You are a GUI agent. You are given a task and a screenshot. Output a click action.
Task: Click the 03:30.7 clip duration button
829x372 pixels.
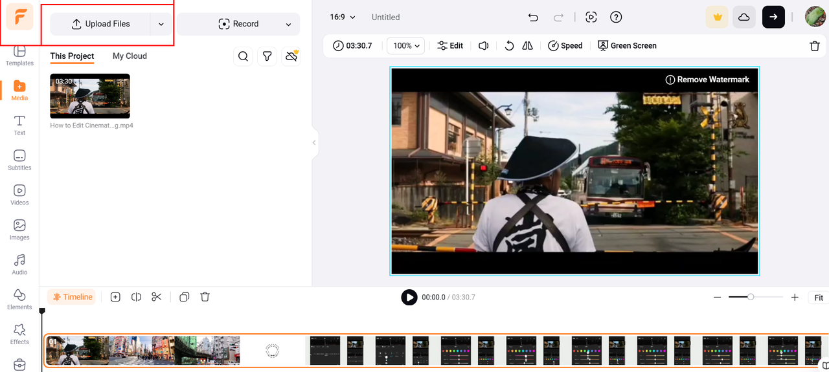353,46
